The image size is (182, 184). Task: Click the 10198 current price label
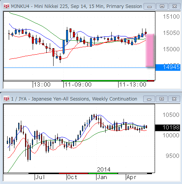(x=168, y=127)
